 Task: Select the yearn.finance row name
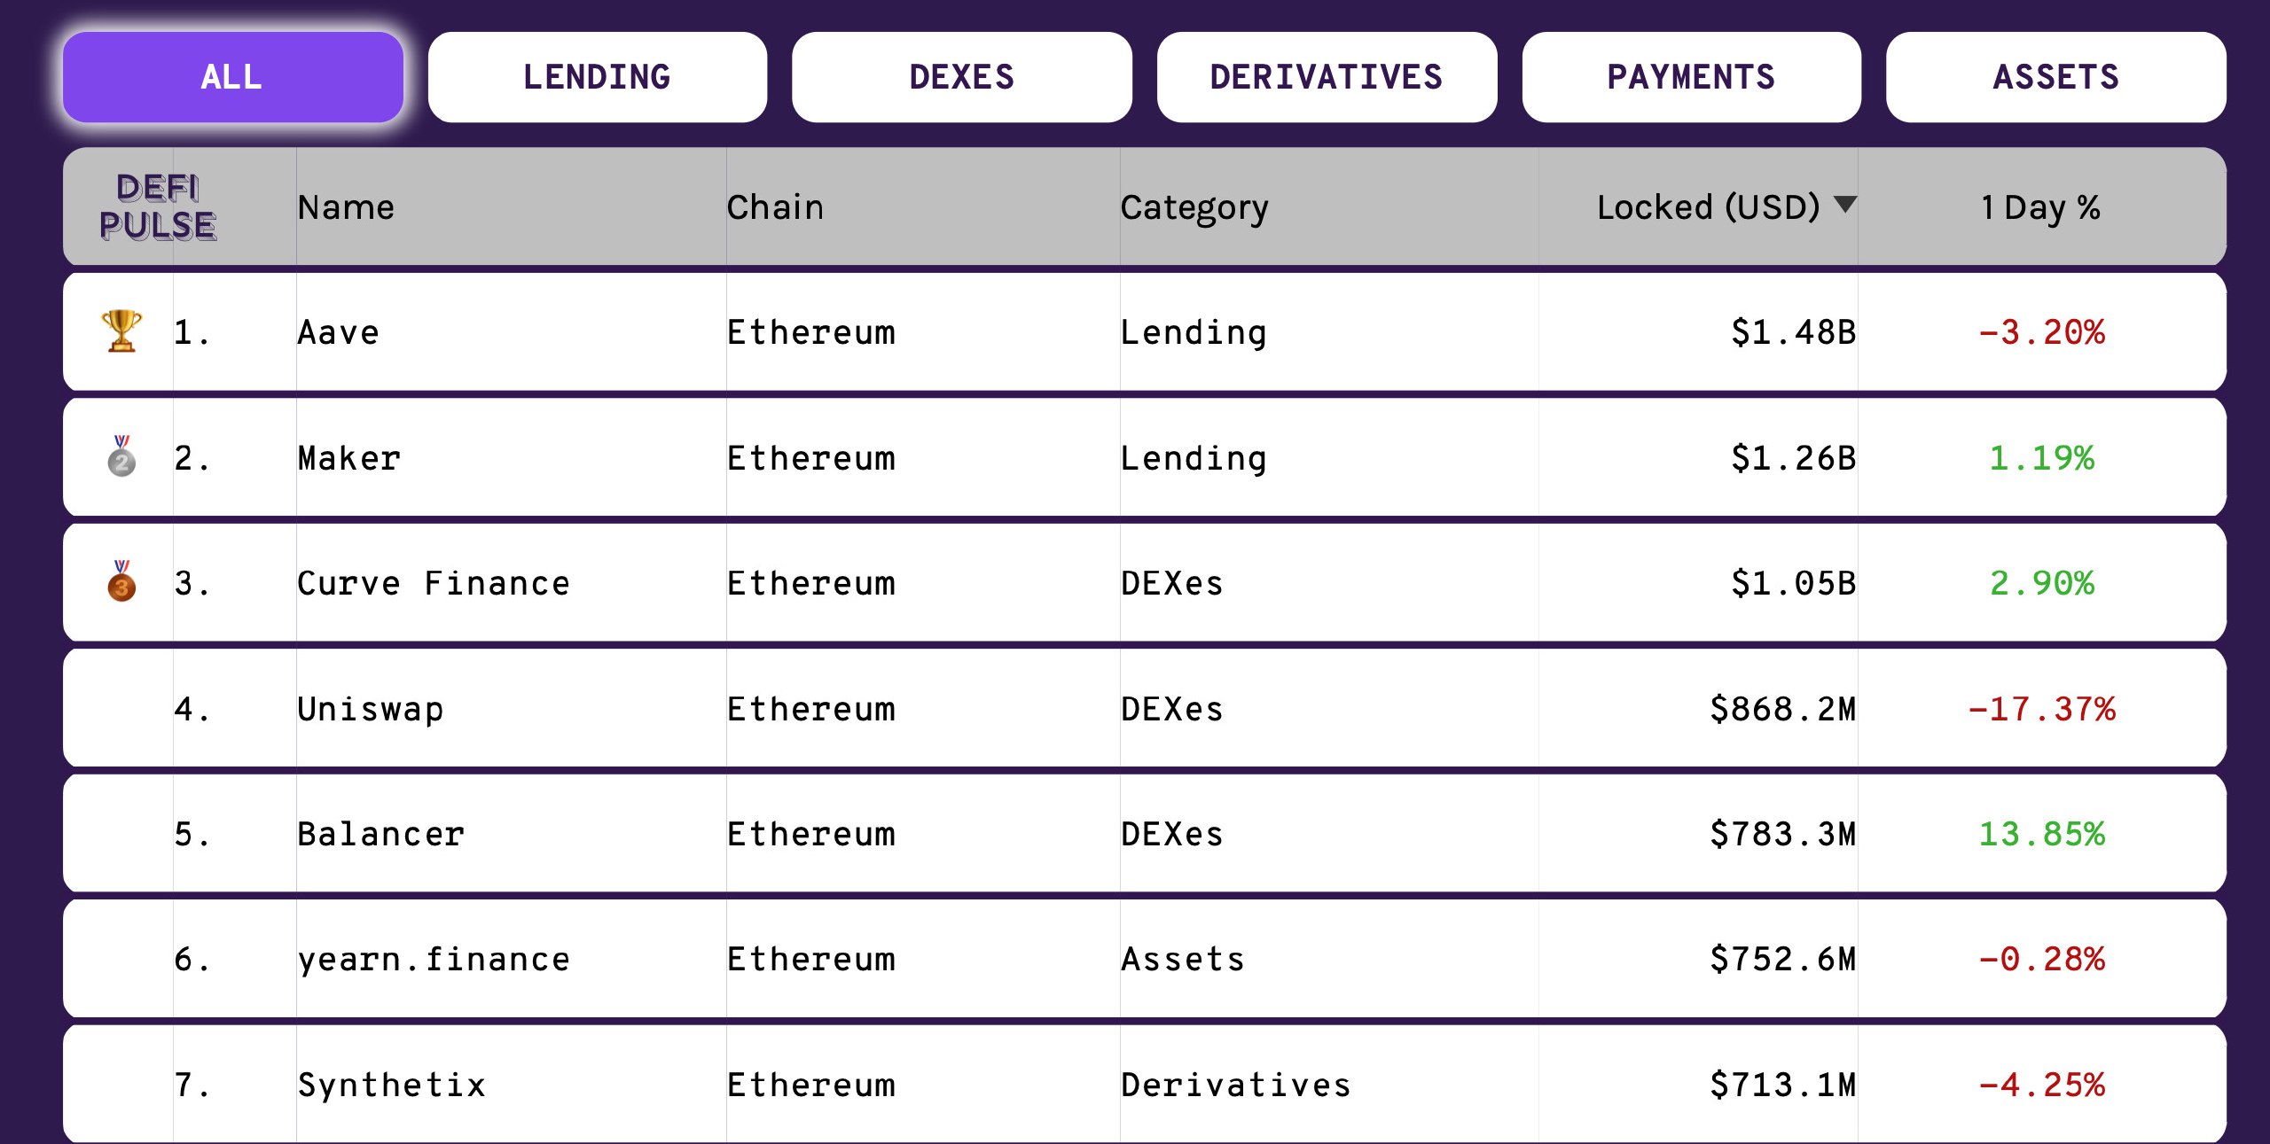[434, 960]
